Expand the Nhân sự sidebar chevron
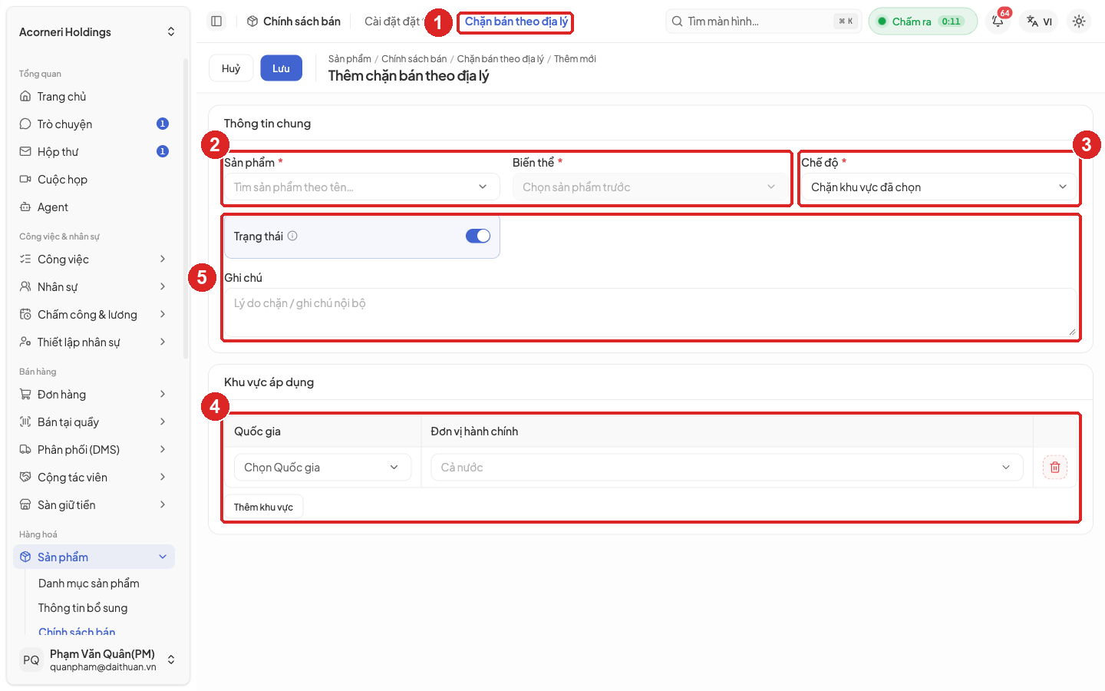Screen dimensions: 1105x691 163,287
